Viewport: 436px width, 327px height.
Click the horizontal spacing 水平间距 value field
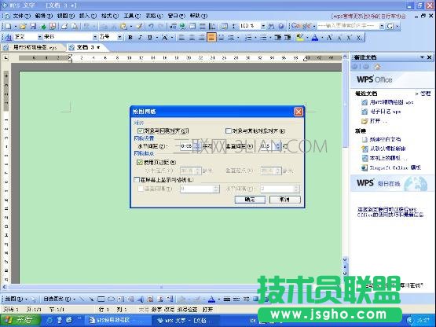[x=187, y=146]
